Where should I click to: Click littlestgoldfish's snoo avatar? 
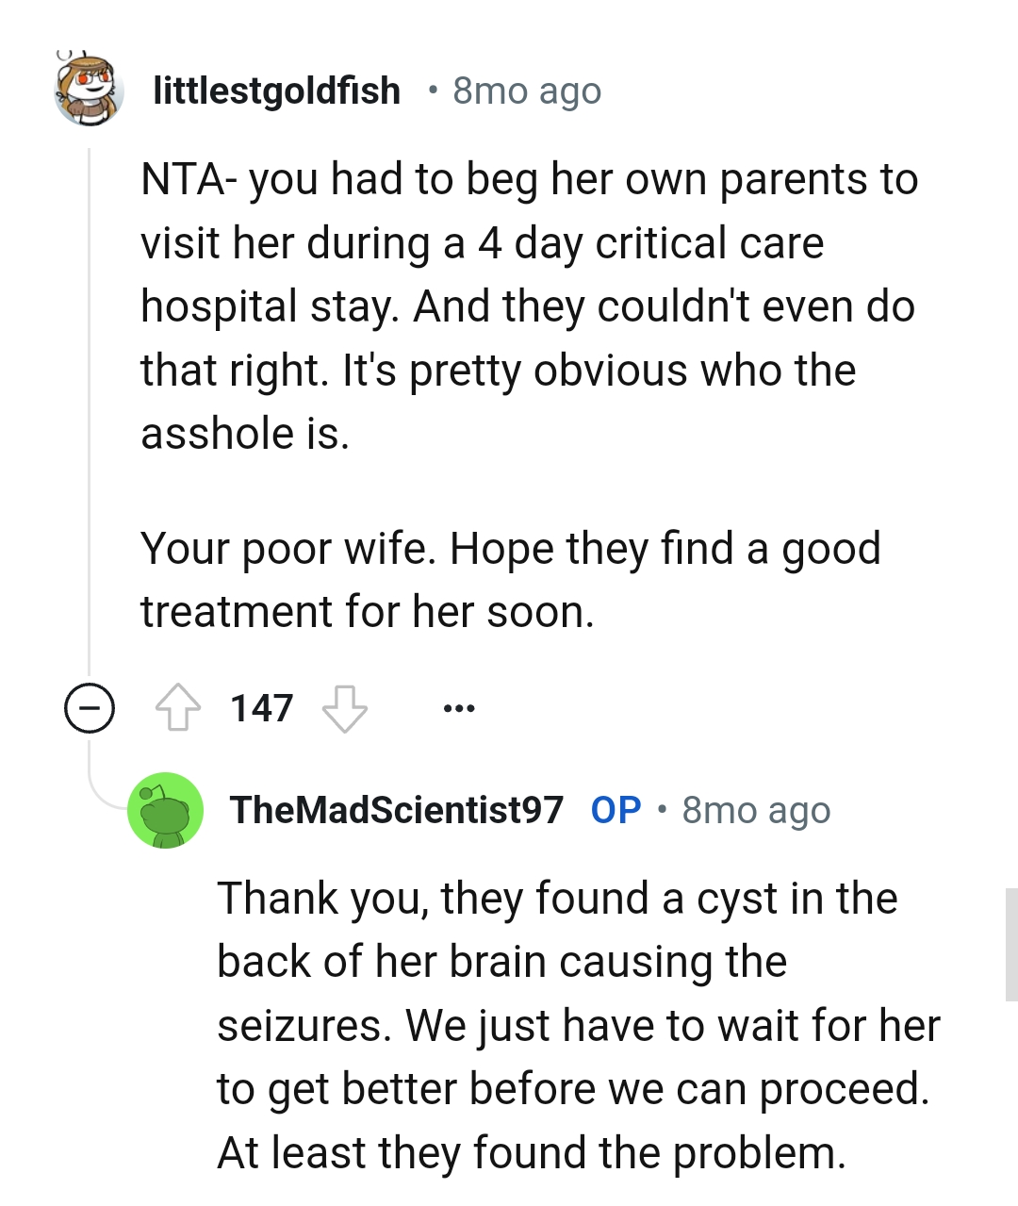[88, 90]
